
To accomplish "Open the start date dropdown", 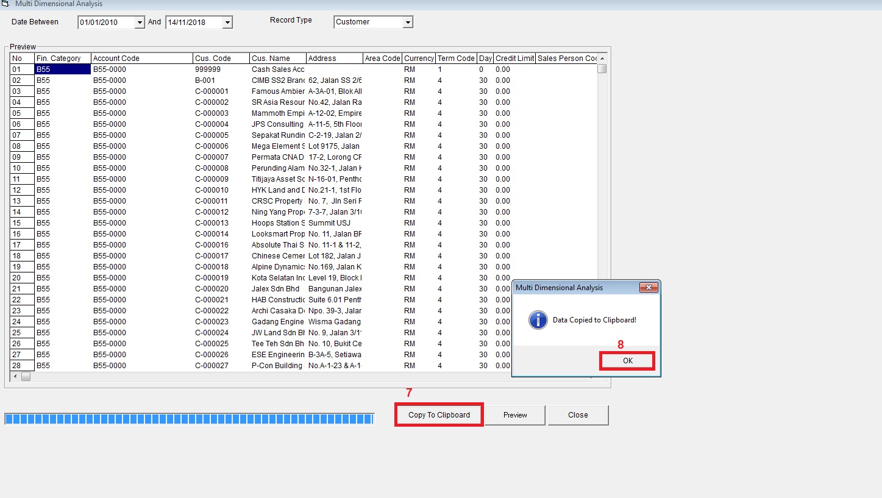I will [139, 23].
